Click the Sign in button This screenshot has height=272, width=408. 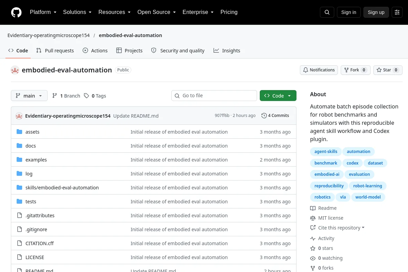click(x=348, y=12)
